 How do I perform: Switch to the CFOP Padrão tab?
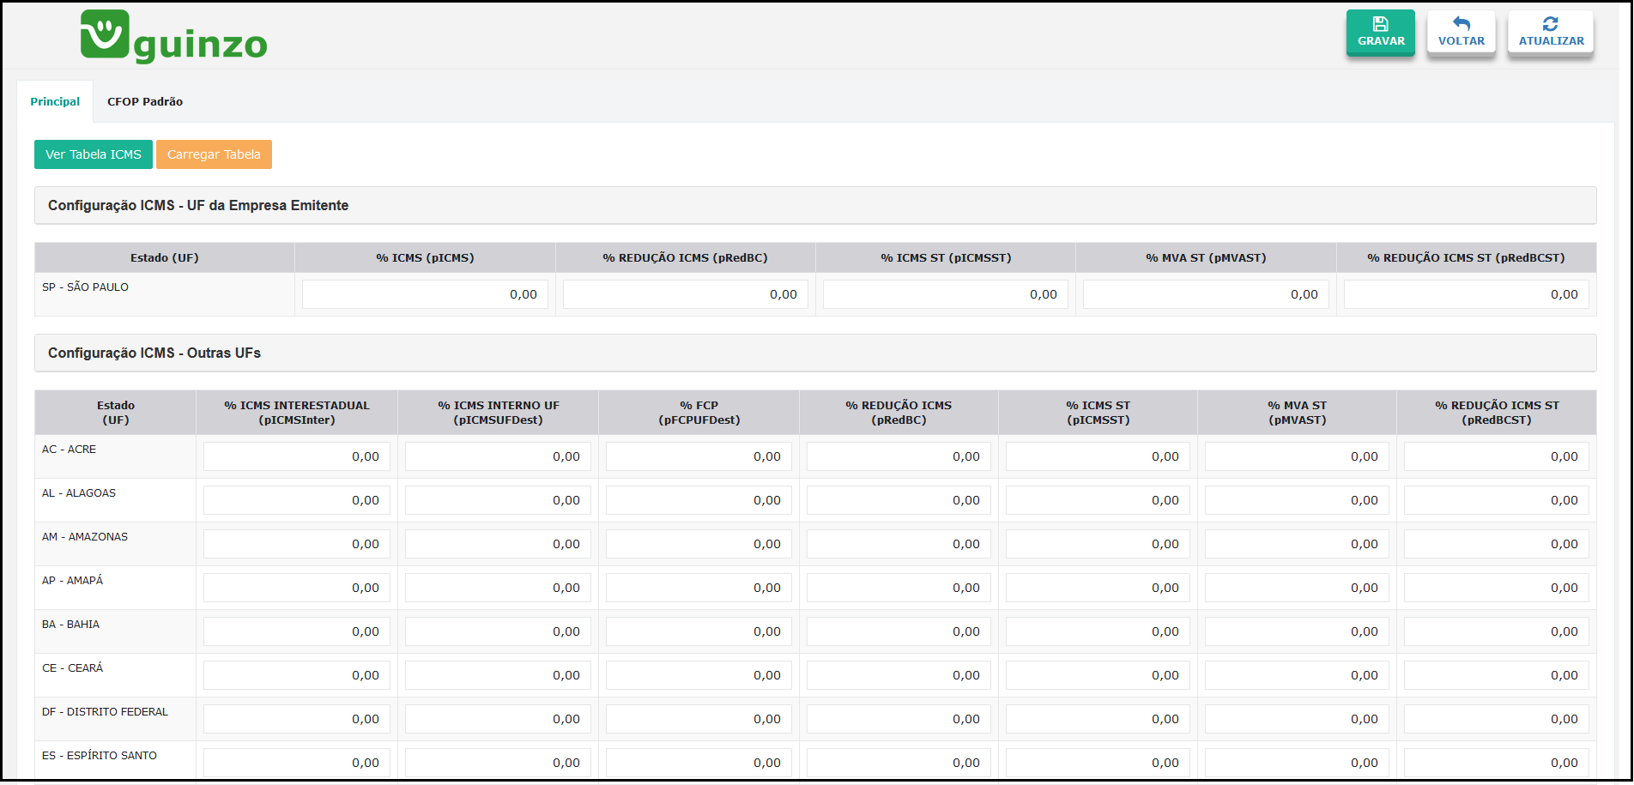point(145,101)
